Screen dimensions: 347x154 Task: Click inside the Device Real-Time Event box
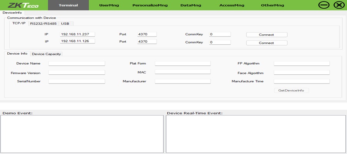[256, 134]
